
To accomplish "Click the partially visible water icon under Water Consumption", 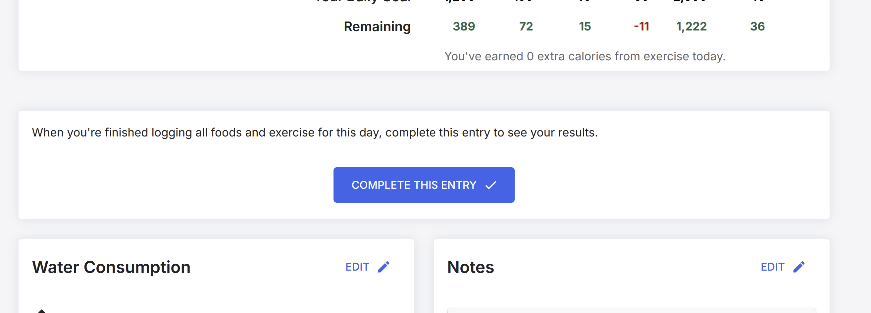I will (41, 311).
